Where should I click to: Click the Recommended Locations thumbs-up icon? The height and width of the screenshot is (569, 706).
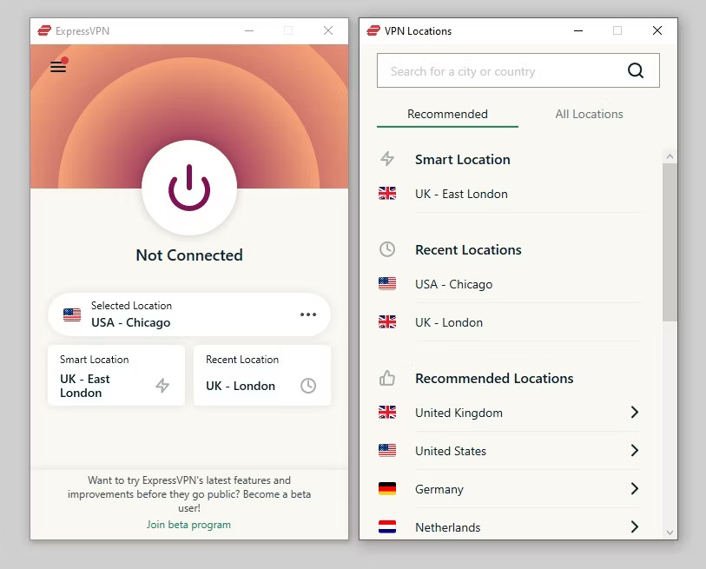386,378
